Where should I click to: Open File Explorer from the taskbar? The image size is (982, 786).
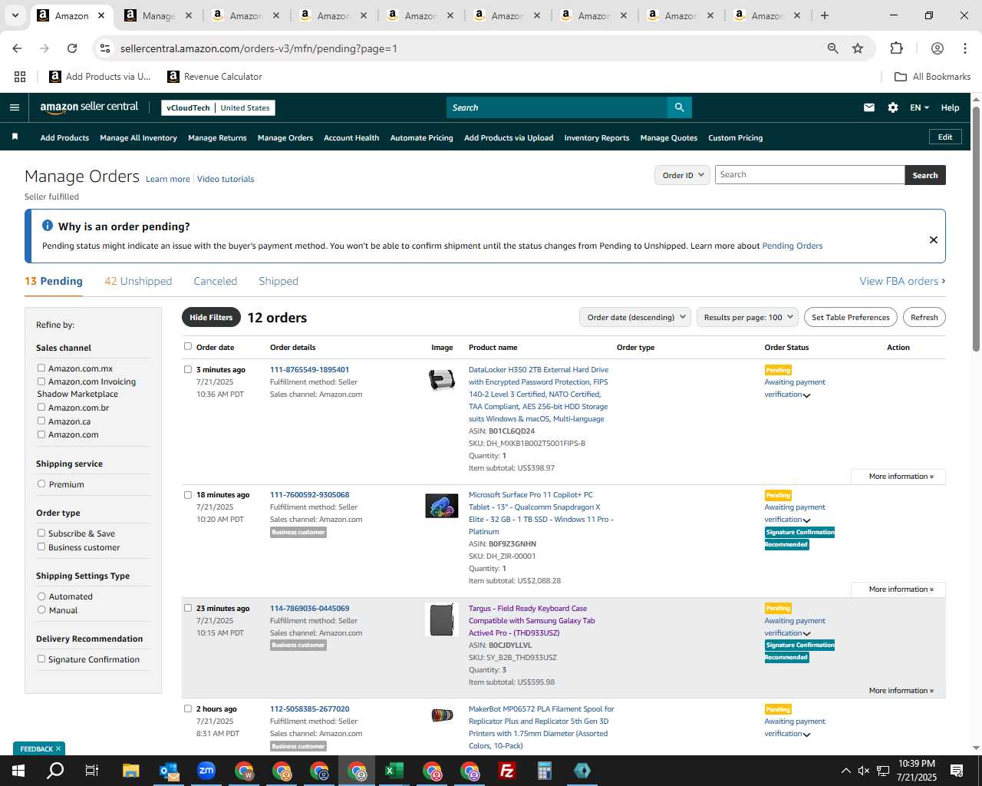(131, 771)
